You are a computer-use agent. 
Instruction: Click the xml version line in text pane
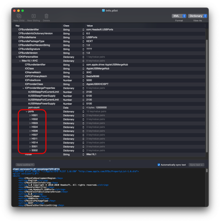point(36,169)
